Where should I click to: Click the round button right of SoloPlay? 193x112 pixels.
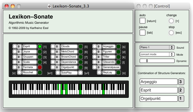coord(80,73)
